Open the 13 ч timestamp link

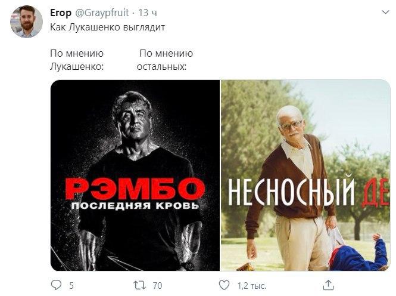pyautogui.click(x=148, y=13)
